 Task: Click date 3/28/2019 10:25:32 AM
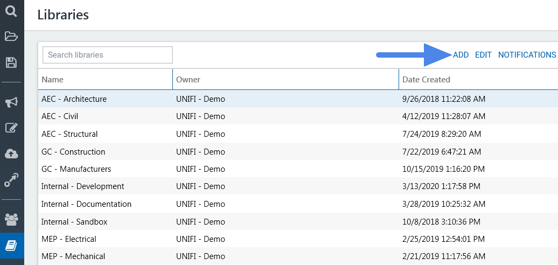(x=444, y=204)
